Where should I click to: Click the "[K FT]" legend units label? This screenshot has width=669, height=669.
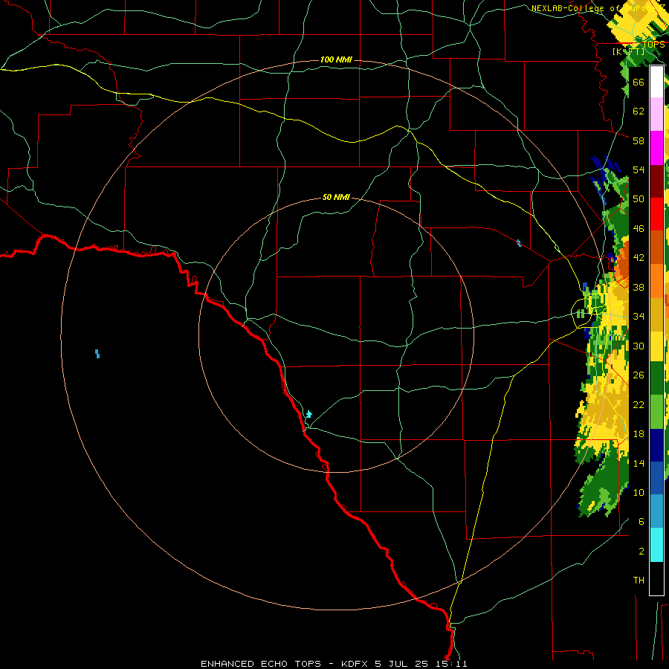628,51
